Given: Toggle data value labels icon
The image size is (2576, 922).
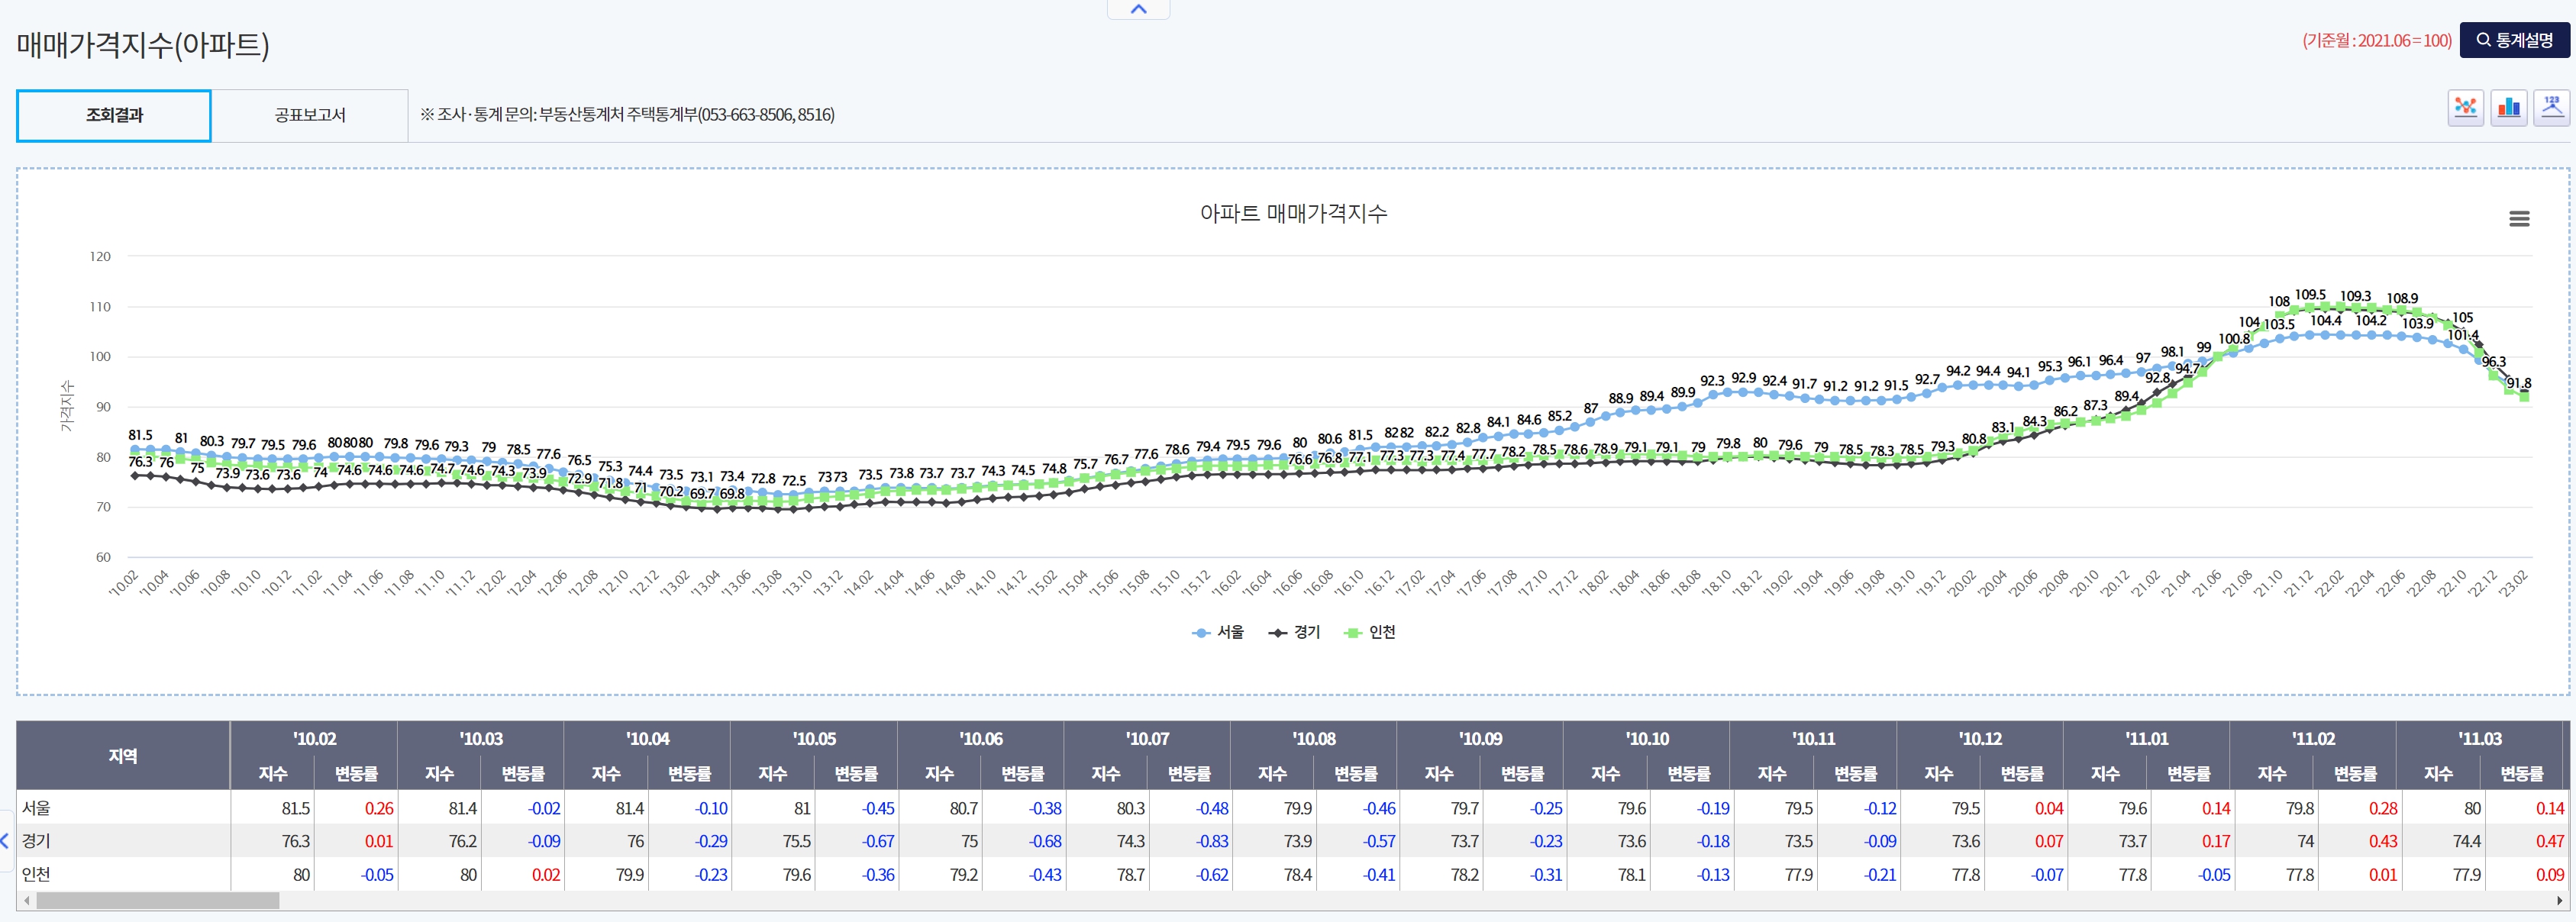Looking at the screenshot, I should pos(2551,107).
